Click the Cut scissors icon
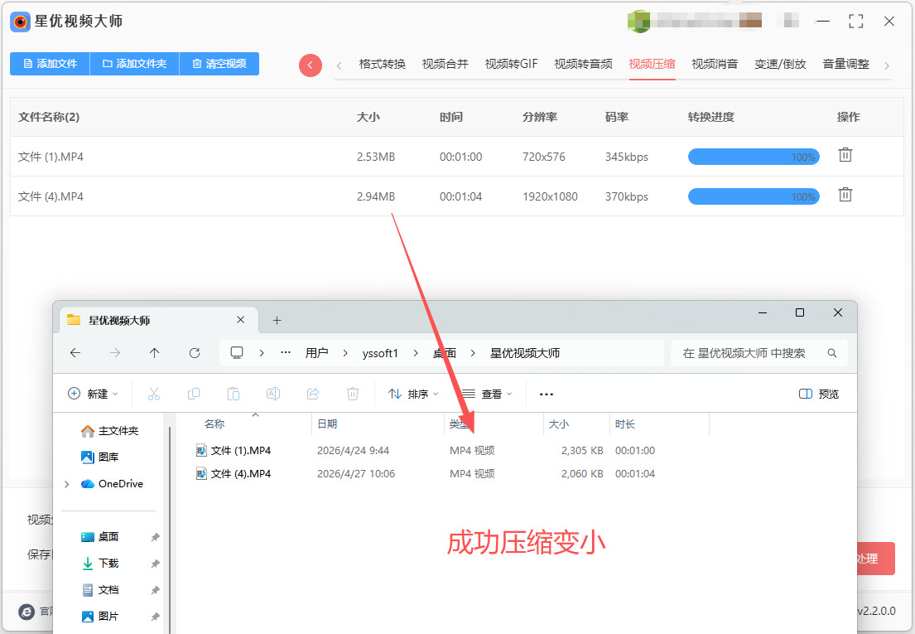Image resolution: width=915 pixels, height=634 pixels. (x=154, y=394)
